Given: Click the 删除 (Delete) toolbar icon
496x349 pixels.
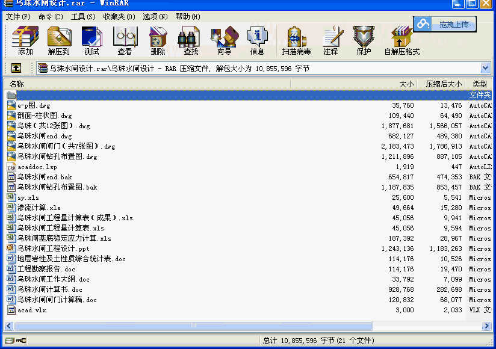Looking at the screenshot, I should (158, 40).
